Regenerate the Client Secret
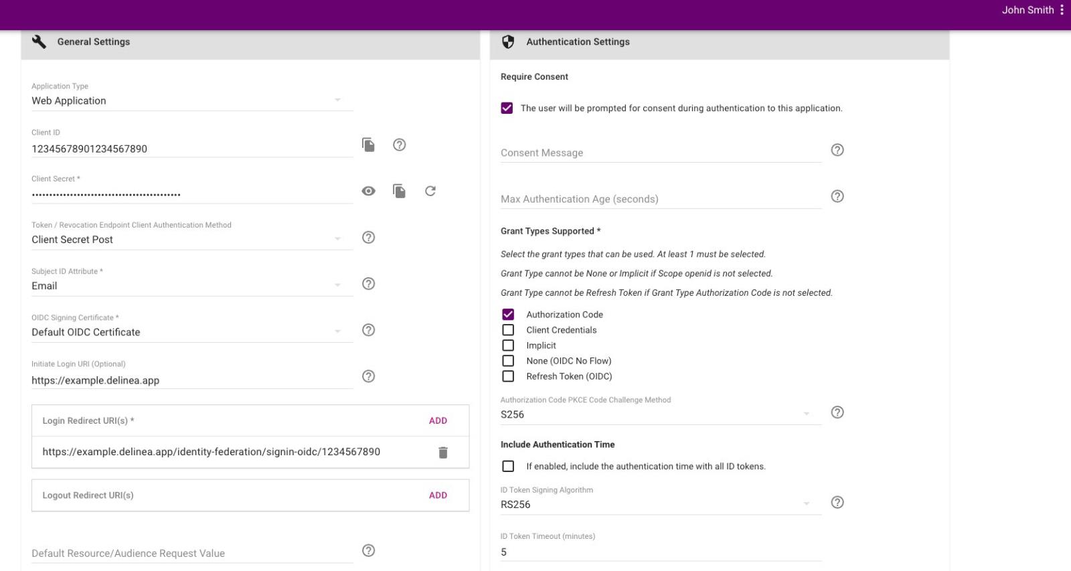 [430, 191]
